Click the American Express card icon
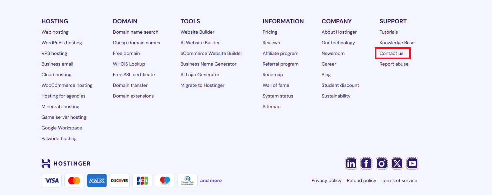The height and width of the screenshot is (195, 492). point(97,180)
